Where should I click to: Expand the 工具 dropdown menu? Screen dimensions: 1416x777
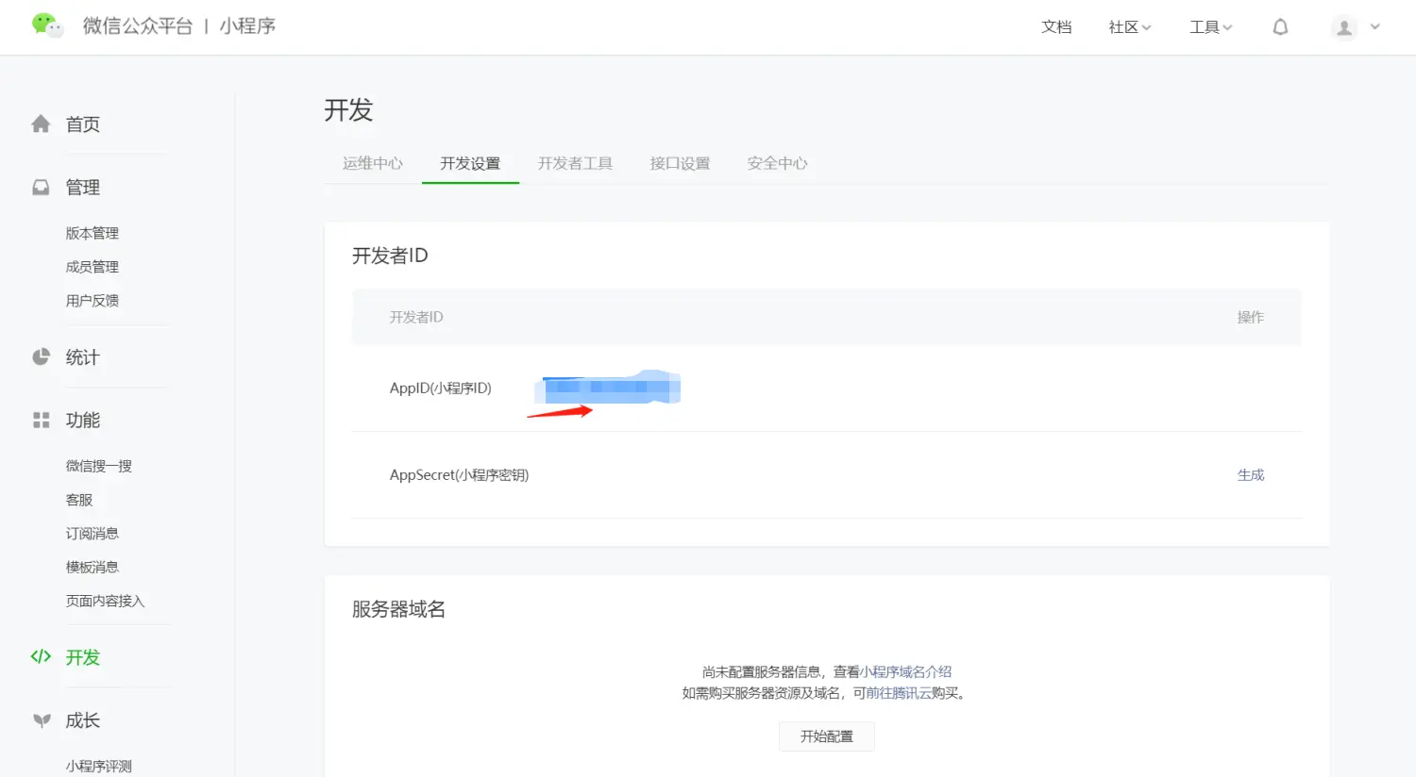point(1210,27)
